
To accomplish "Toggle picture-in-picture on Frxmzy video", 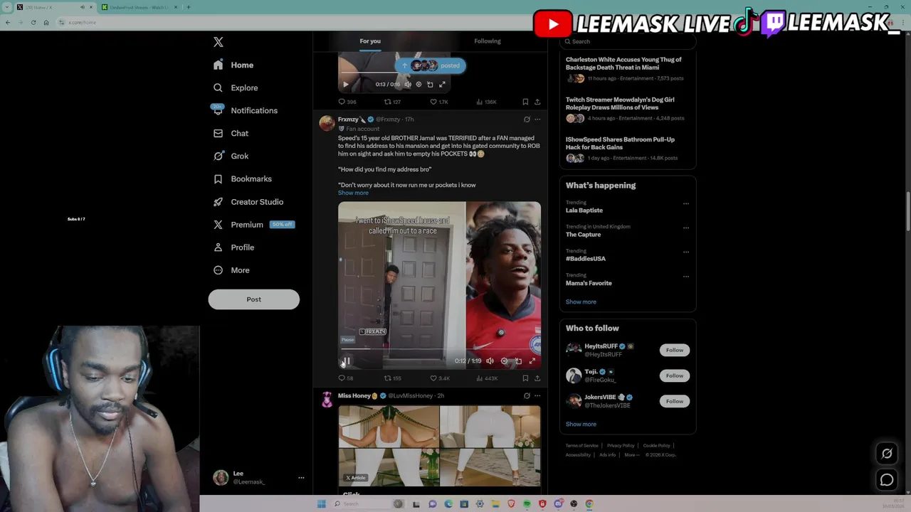I will click(x=518, y=361).
